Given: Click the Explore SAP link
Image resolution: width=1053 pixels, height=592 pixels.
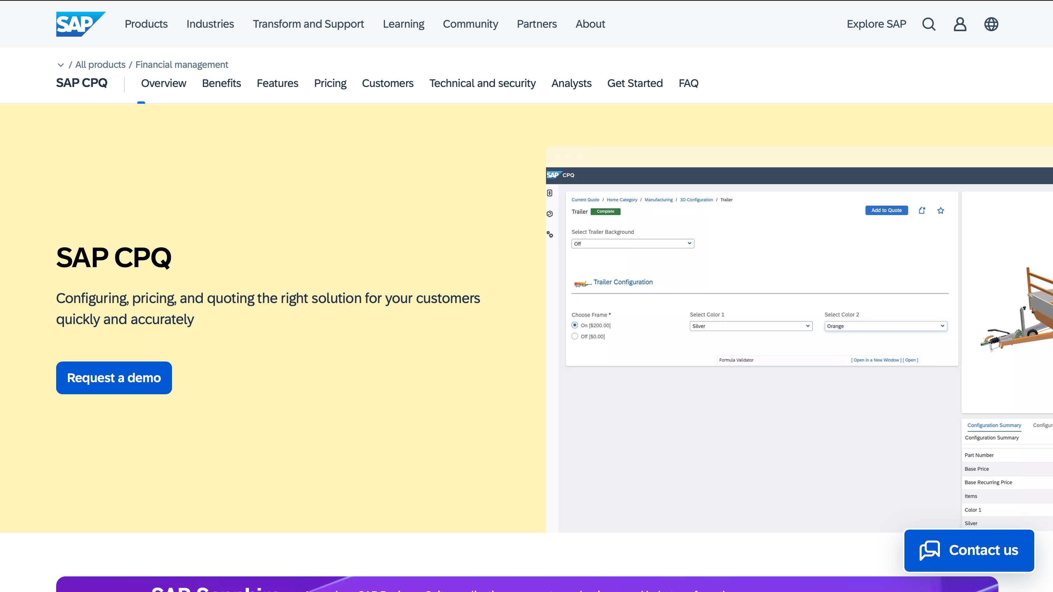Looking at the screenshot, I should pyautogui.click(x=876, y=24).
